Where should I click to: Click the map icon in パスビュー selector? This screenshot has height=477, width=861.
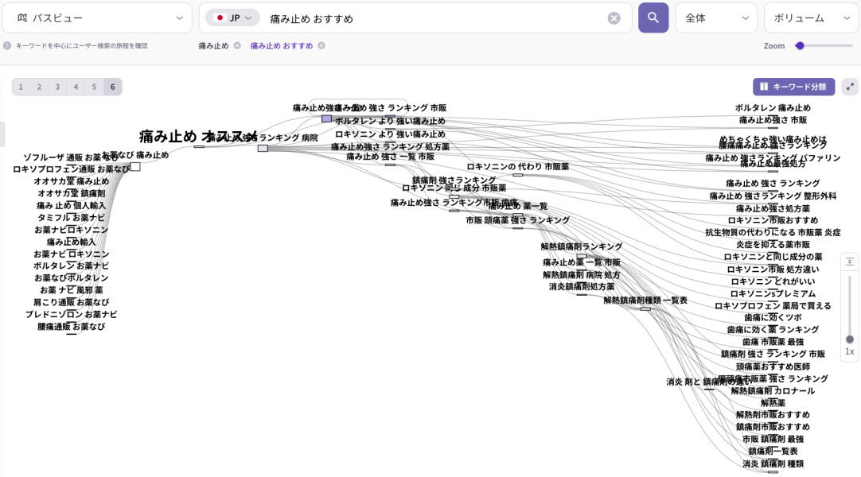[21, 18]
